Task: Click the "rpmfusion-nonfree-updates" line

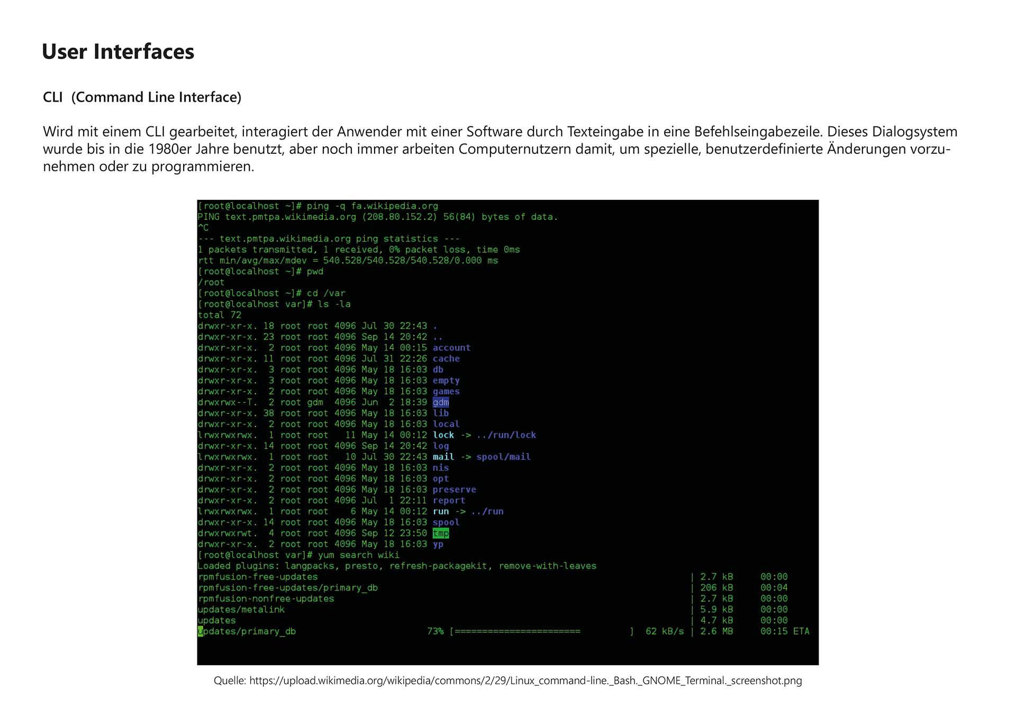Action: [x=266, y=599]
